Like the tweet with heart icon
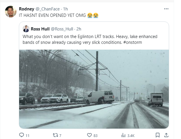 point(90,135)
